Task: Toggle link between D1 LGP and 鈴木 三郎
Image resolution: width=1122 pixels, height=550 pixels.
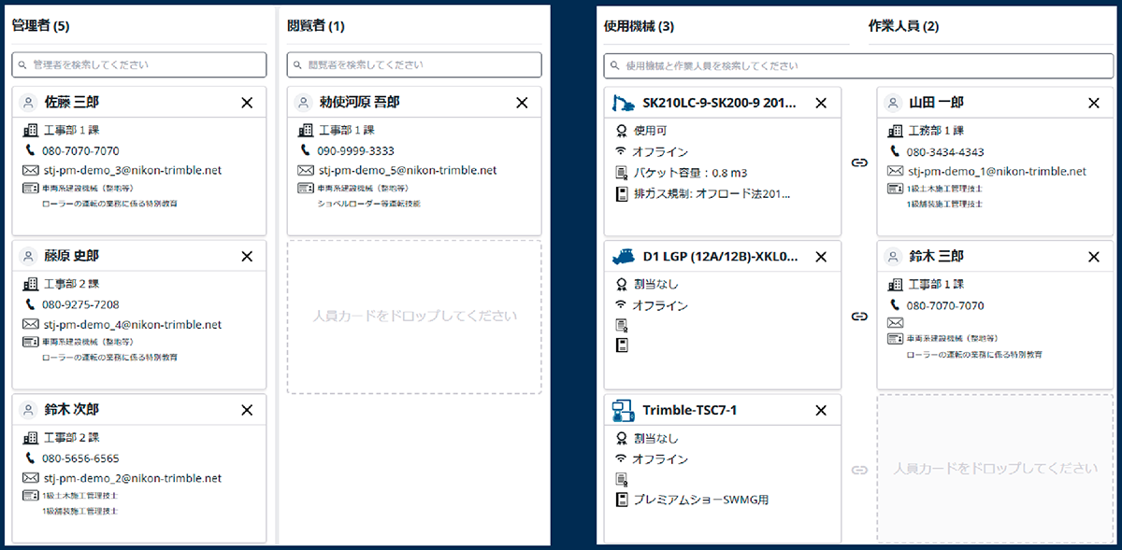Action: coord(858,317)
